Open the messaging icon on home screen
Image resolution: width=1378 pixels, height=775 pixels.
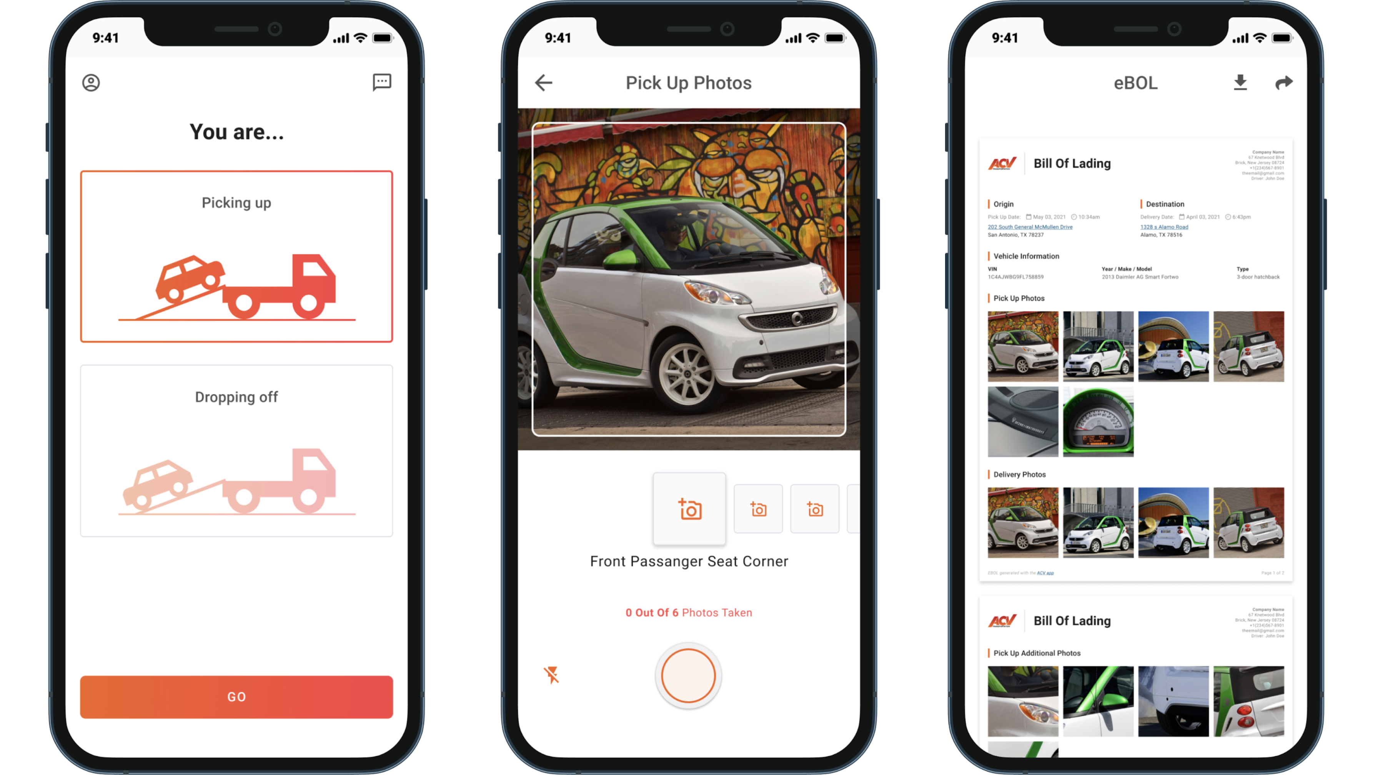pos(381,82)
